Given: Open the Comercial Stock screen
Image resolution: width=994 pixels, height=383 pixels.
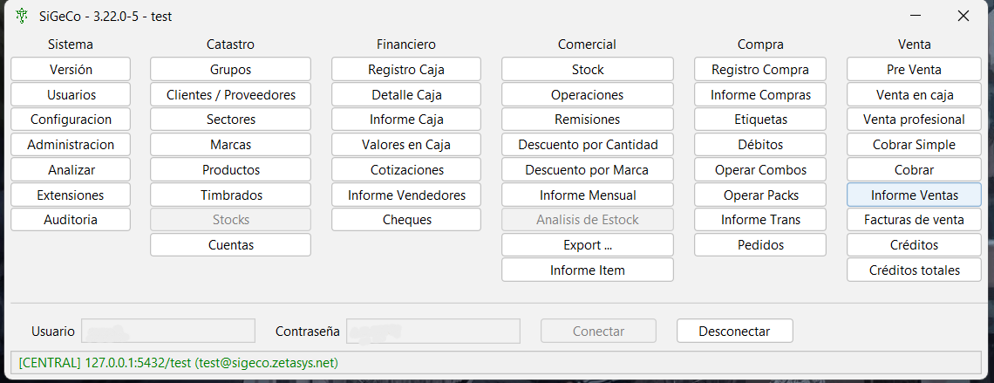Looking at the screenshot, I should (x=587, y=70).
